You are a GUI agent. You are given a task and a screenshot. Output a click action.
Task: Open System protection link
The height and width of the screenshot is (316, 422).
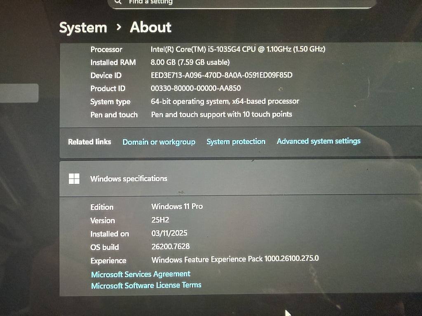236,142
